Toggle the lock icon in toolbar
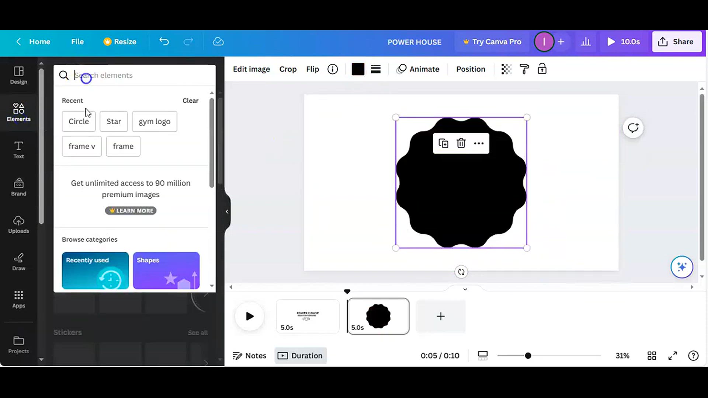The width and height of the screenshot is (708, 398). point(542,69)
